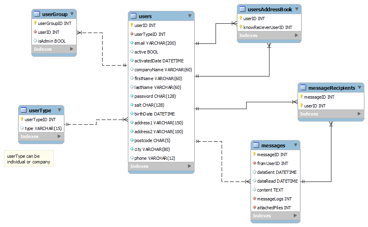This screenshot has height=227, width=368.
Task: Collapse the usersAddressBook table header arrow
Action: (x=296, y=9)
